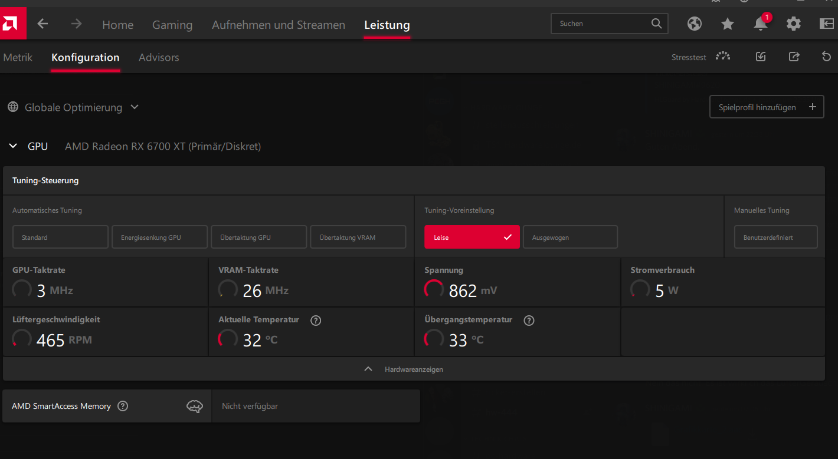Click the search magnifier icon
838x459 pixels.
click(656, 24)
